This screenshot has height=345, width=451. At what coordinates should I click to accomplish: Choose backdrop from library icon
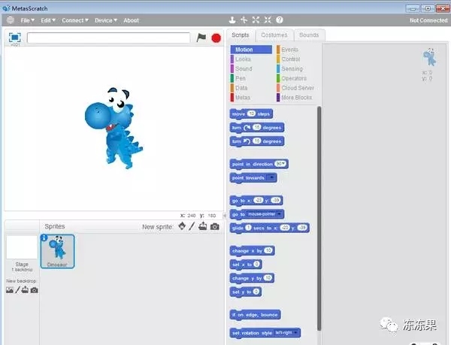(10, 290)
